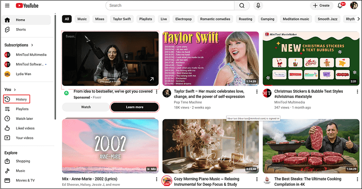
Task: Open more options for Cozy Morning Piano video
Action: click(x=257, y=179)
